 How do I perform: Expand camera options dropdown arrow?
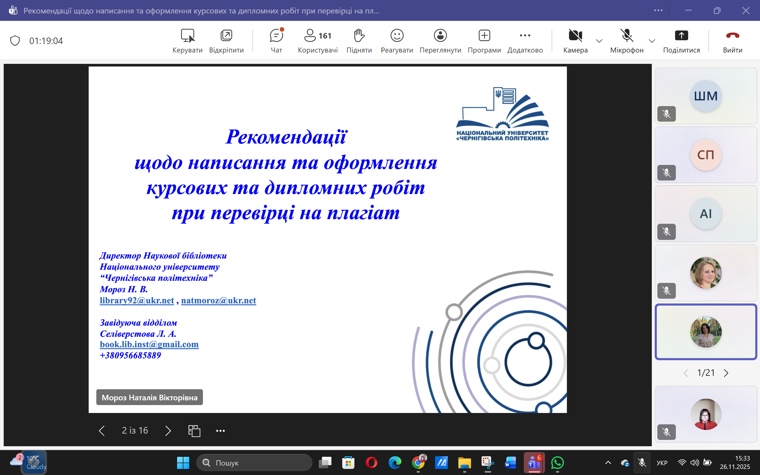599,41
